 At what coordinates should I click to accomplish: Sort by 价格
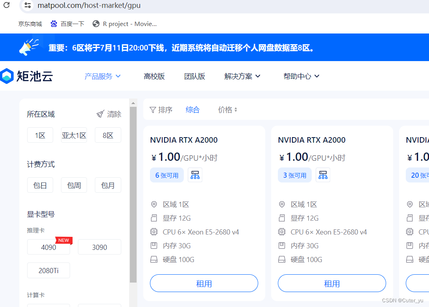[x=227, y=110]
